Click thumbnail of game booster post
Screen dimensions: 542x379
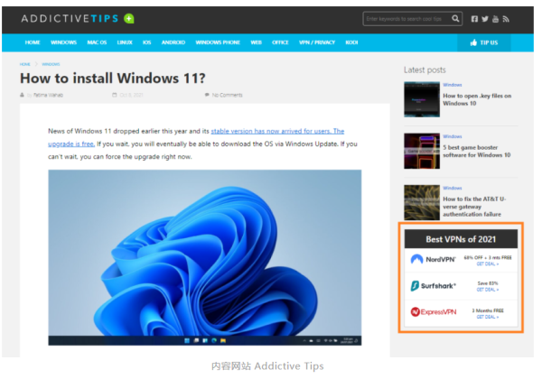pyautogui.click(x=422, y=151)
